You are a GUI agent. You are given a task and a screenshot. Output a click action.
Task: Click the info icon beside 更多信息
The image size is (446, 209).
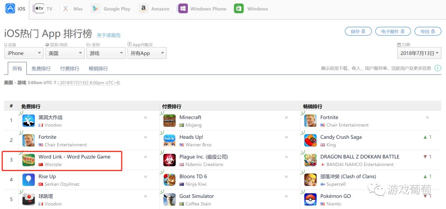coord(438,68)
